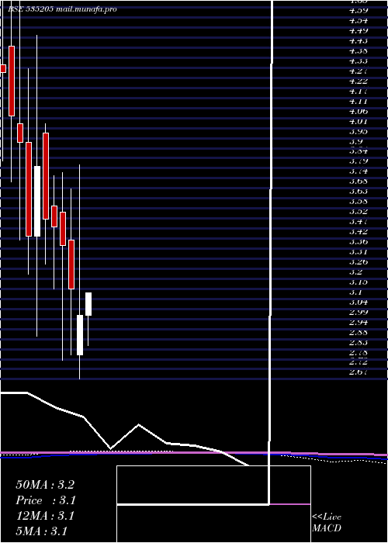Click the '5MA : 3.1' legend entry

42,531
